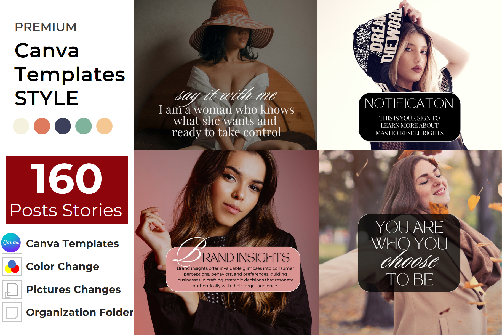This screenshot has height=335, width=502.
Task: Open the 'say it with me' template
Action: [226, 75]
